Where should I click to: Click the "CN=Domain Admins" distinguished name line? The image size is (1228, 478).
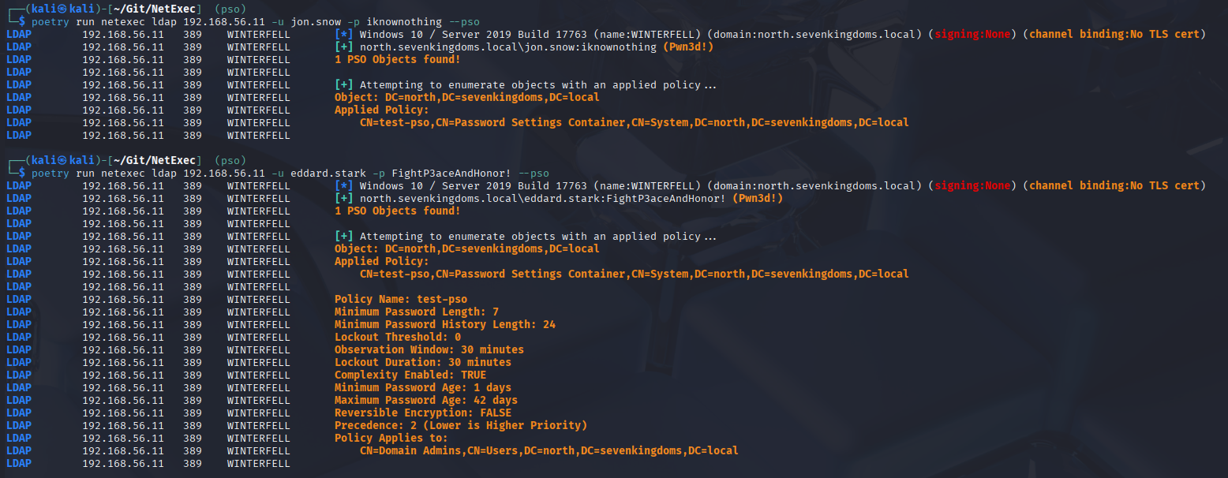pos(548,450)
